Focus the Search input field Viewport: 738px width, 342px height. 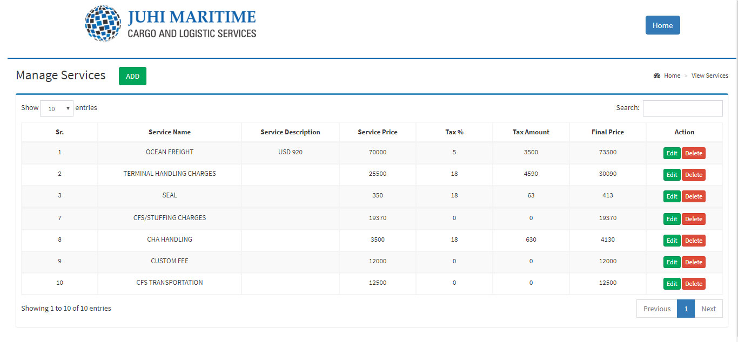(x=682, y=108)
